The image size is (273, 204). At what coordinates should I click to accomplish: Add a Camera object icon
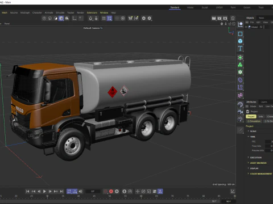pos(240,112)
